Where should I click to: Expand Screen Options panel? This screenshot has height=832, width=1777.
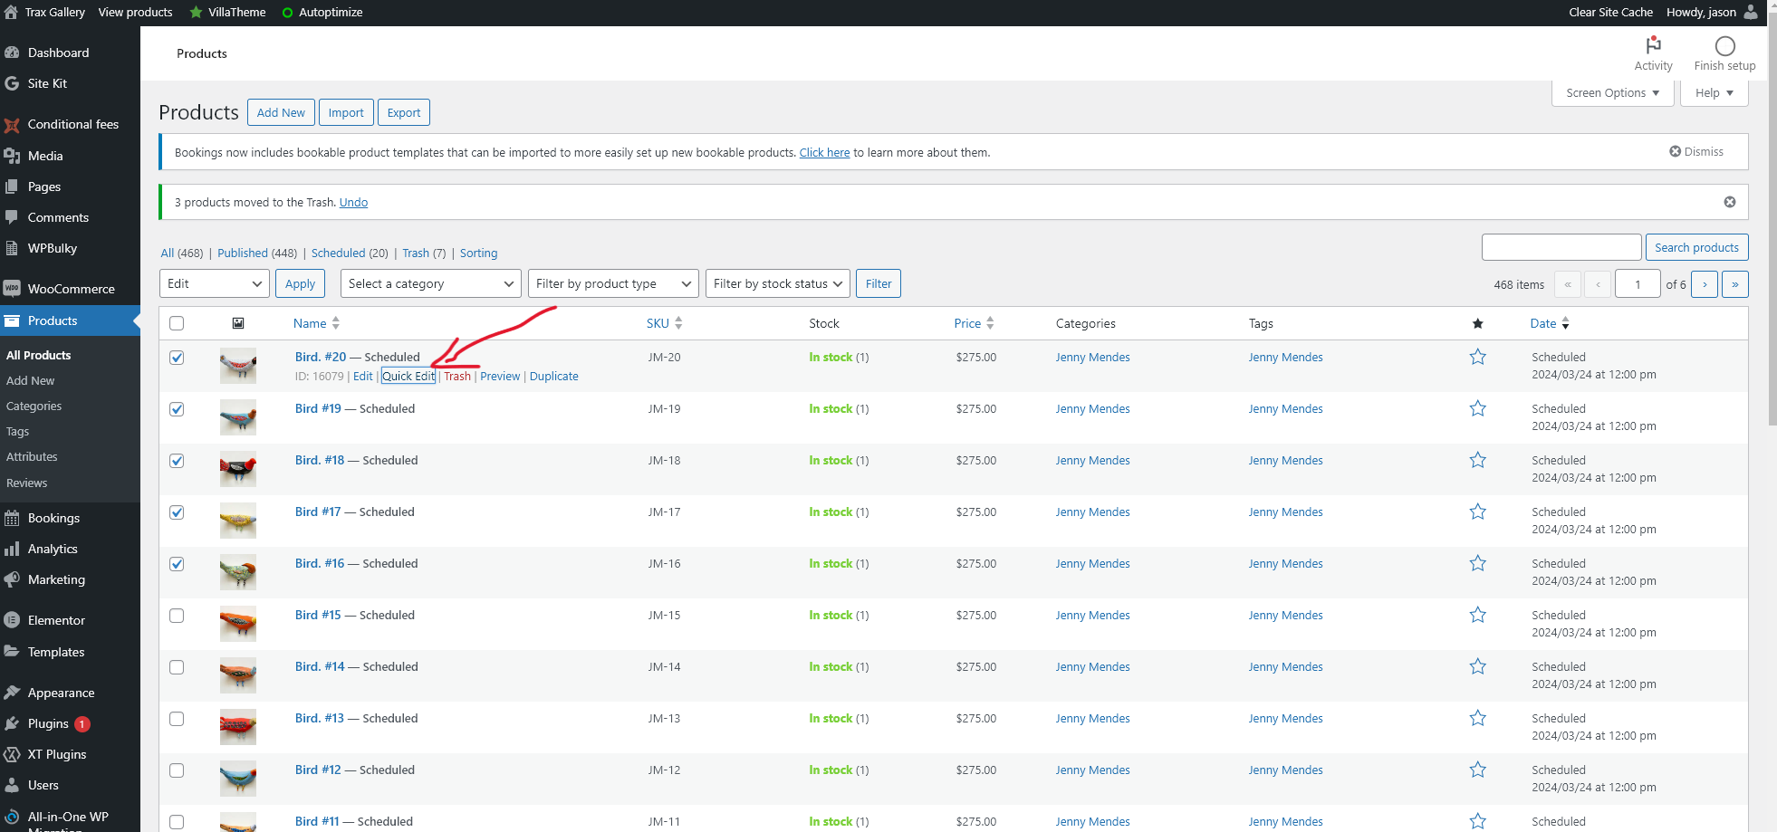[x=1612, y=92]
